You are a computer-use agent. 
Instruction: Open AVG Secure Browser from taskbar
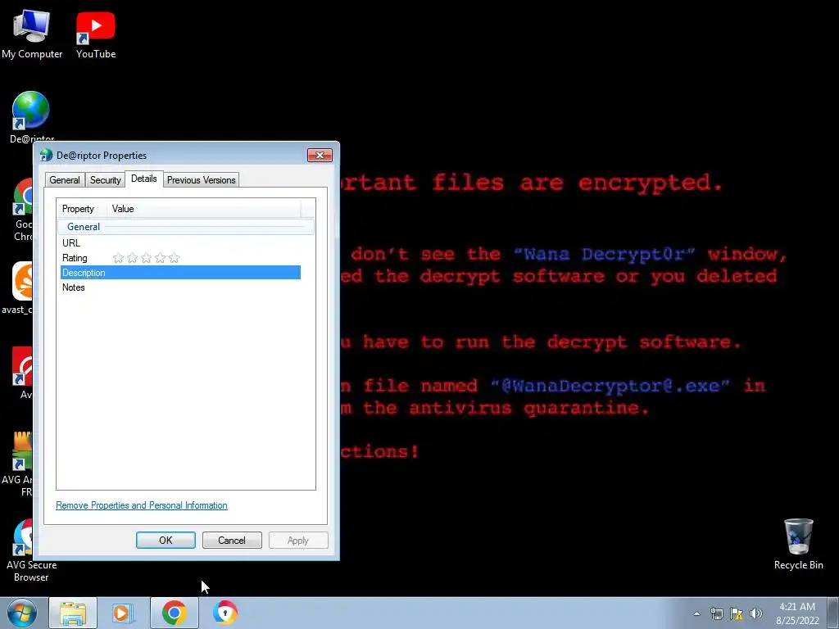[x=224, y=613]
